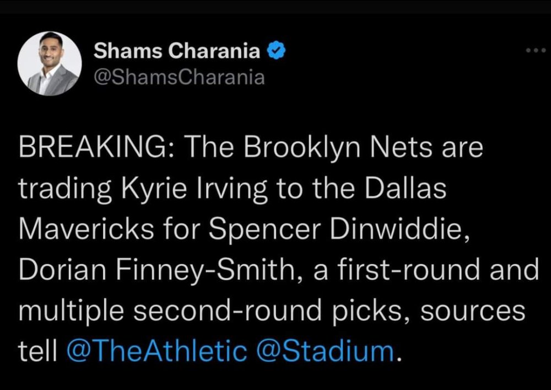Click the name Spencer Dinwiddie in the tweet
The width and height of the screenshot is (551, 390).
pos(339,230)
